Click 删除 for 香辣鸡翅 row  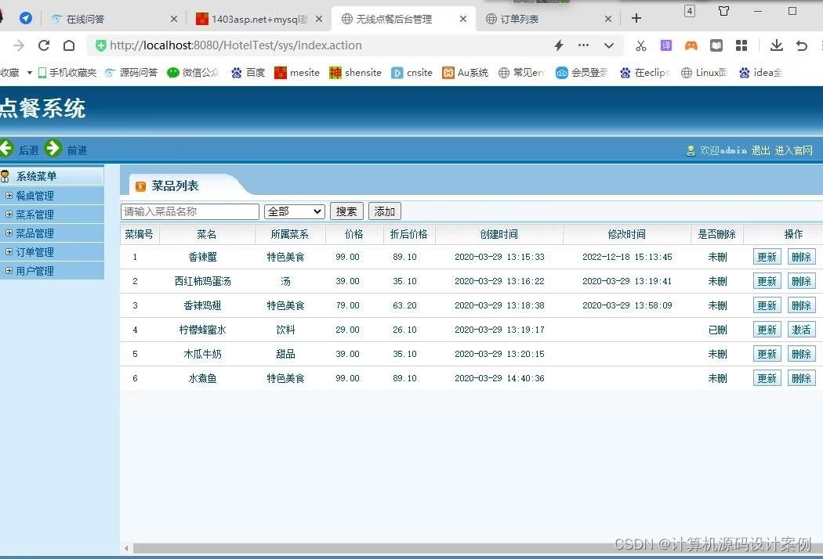[802, 305]
